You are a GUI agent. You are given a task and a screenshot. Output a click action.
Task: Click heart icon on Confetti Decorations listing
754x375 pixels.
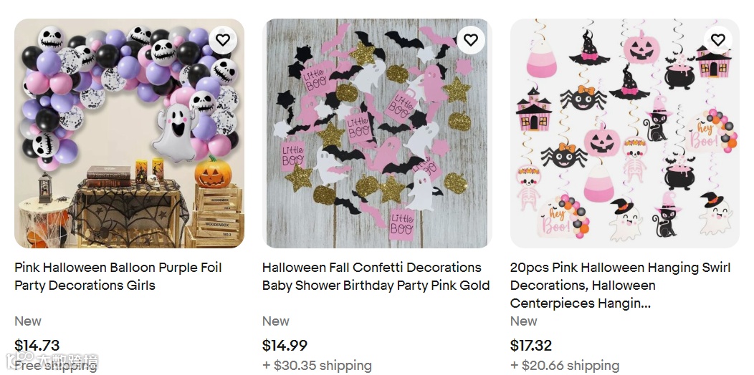[x=470, y=40]
